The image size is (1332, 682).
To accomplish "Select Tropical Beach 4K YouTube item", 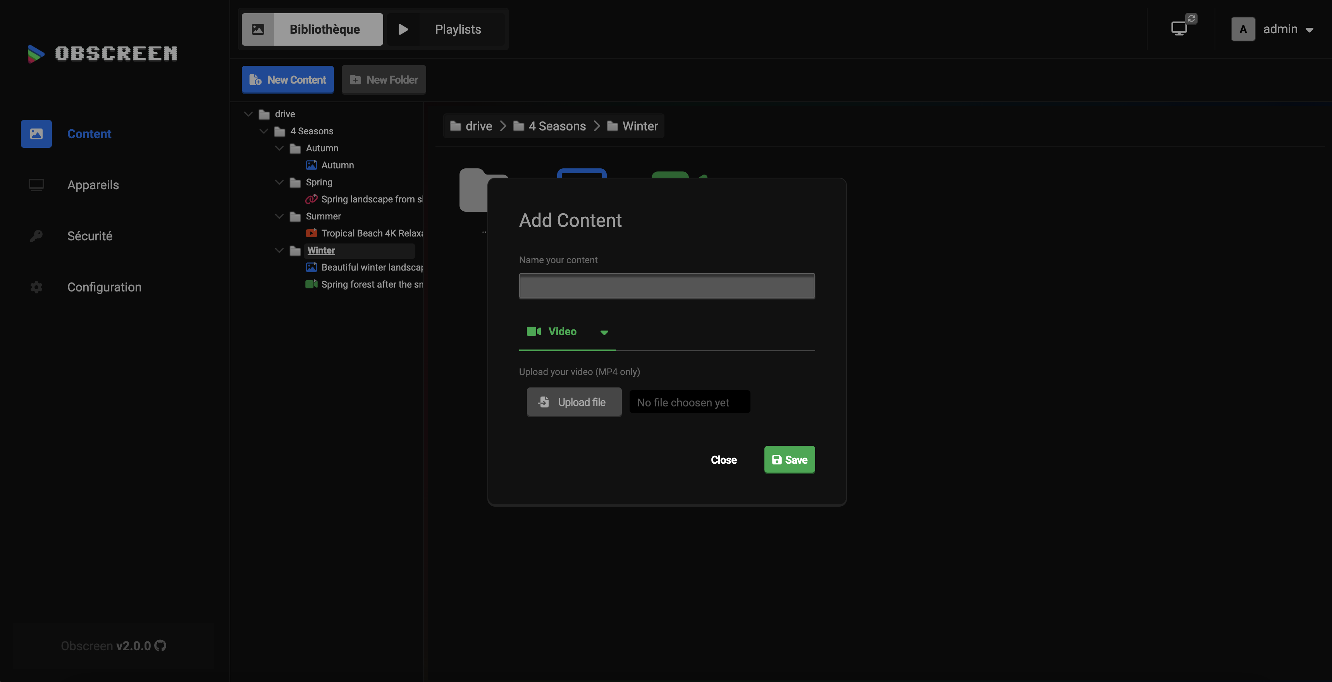I will [371, 233].
